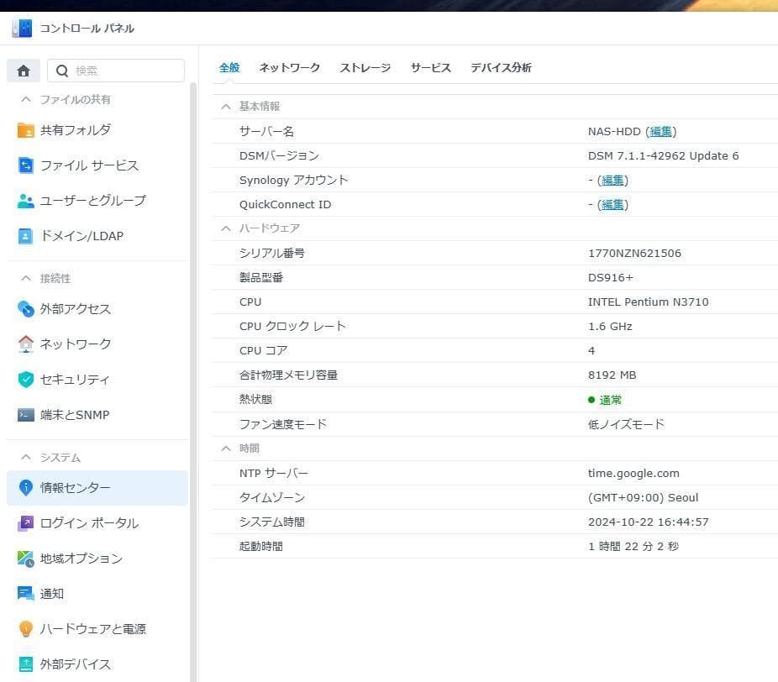
Task: Open 外部アクセス settings
Action: (x=74, y=309)
